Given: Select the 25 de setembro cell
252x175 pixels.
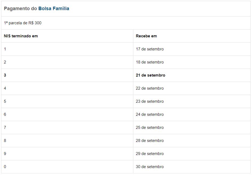Looking at the screenshot, I should [x=192, y=128].
